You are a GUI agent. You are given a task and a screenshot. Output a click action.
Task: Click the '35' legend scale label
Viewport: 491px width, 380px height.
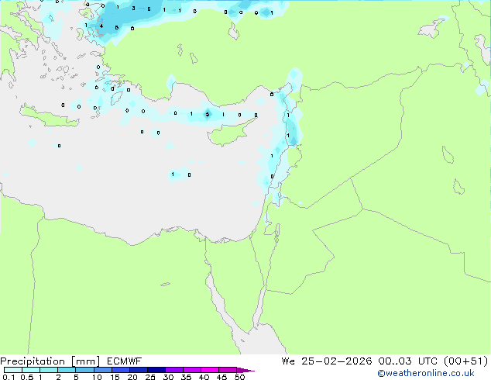click(186, 377)
